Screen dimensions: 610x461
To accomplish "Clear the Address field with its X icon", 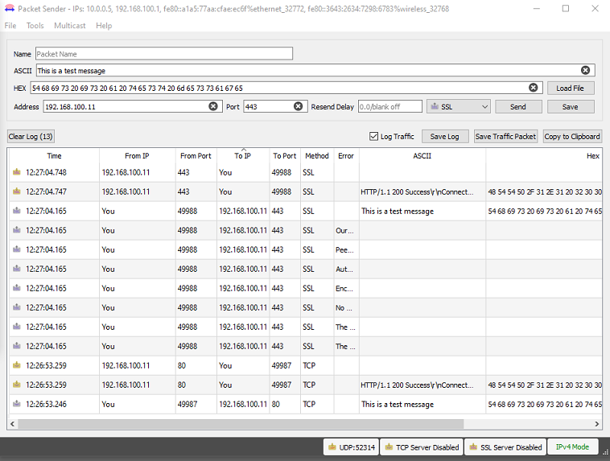I will click(x=213, y=106).
